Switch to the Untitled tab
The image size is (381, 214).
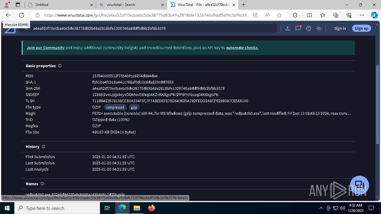(x=60, y=5)
